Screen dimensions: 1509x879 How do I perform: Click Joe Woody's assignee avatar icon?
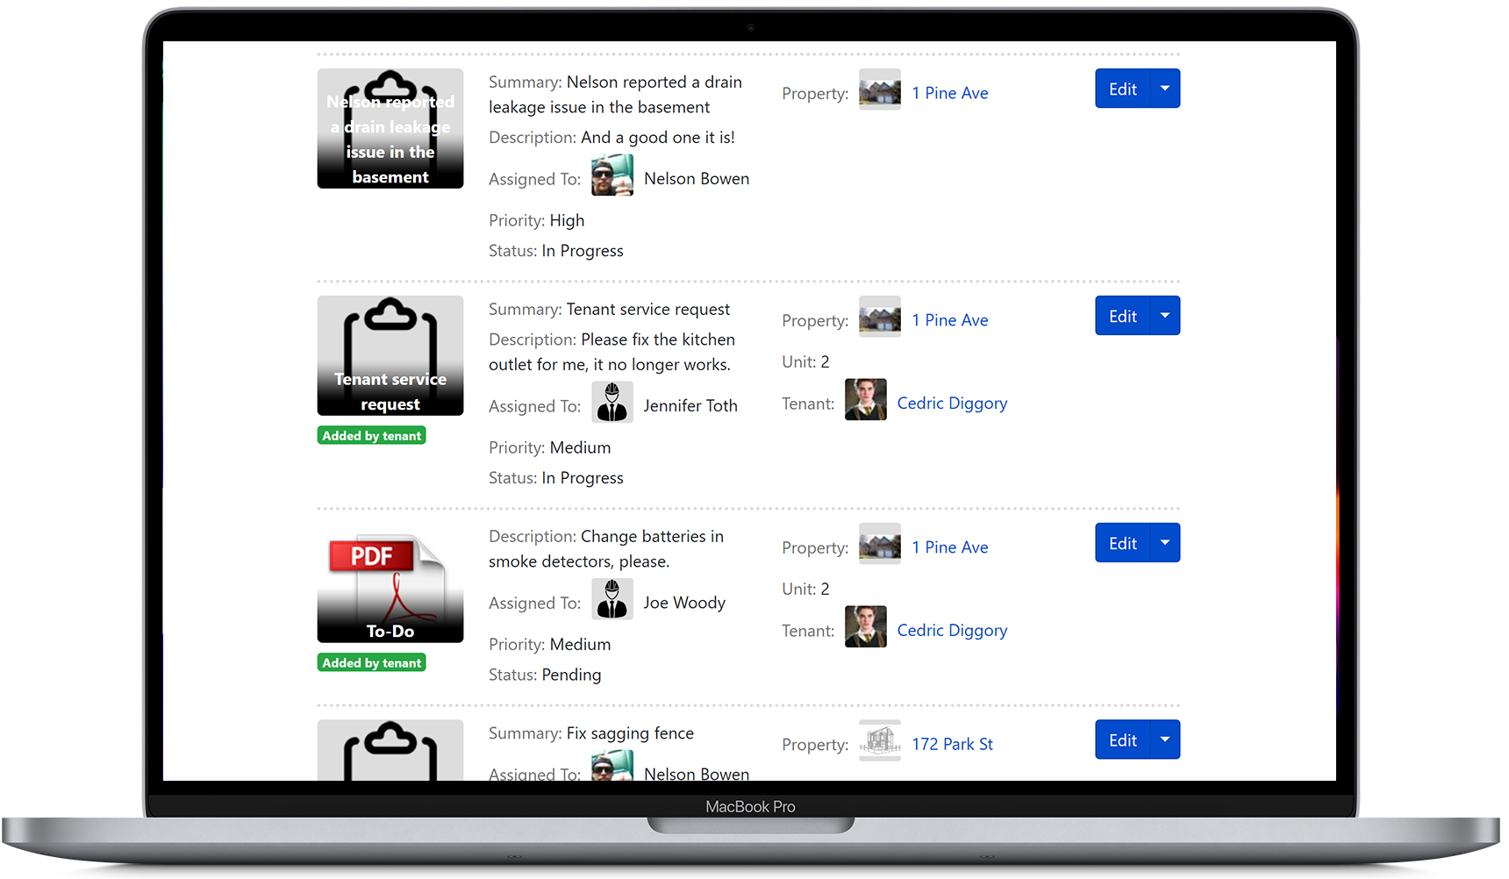point(612,599)
